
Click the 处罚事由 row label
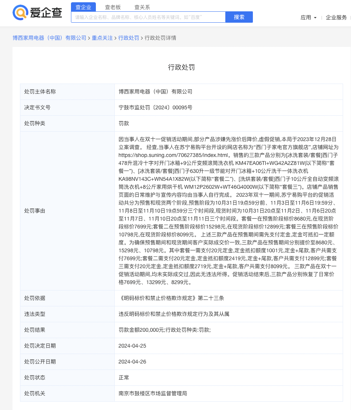click(35, 211)
